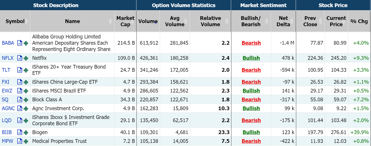
Task: Sort by the % Chg column header
Action: click(x=359, y=21)
